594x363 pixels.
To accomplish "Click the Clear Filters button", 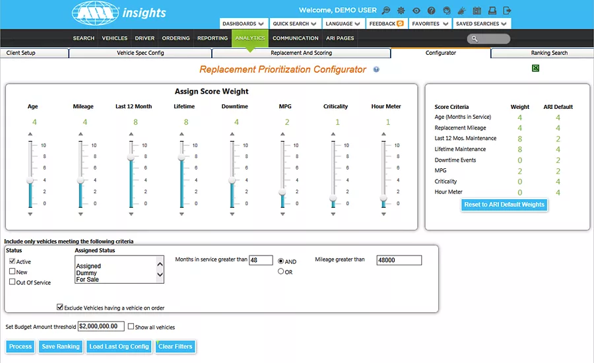I will pos(176,346).
